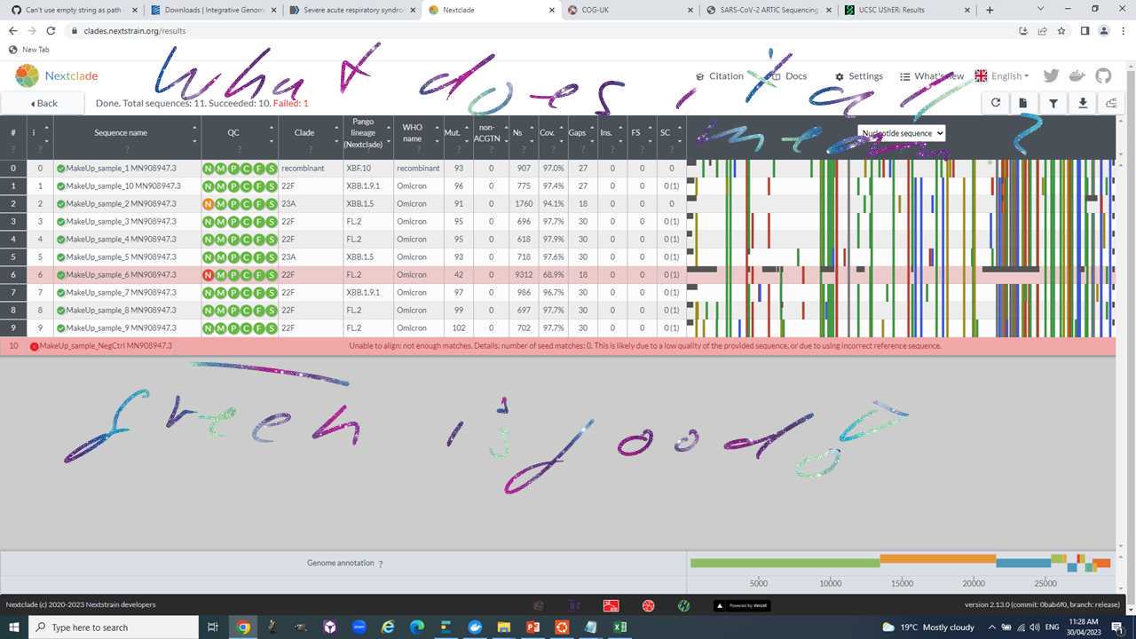Open the Docker whale icon link
Image resolution: width=1136 pixels, height=639 pixels.
[1077, 76]
